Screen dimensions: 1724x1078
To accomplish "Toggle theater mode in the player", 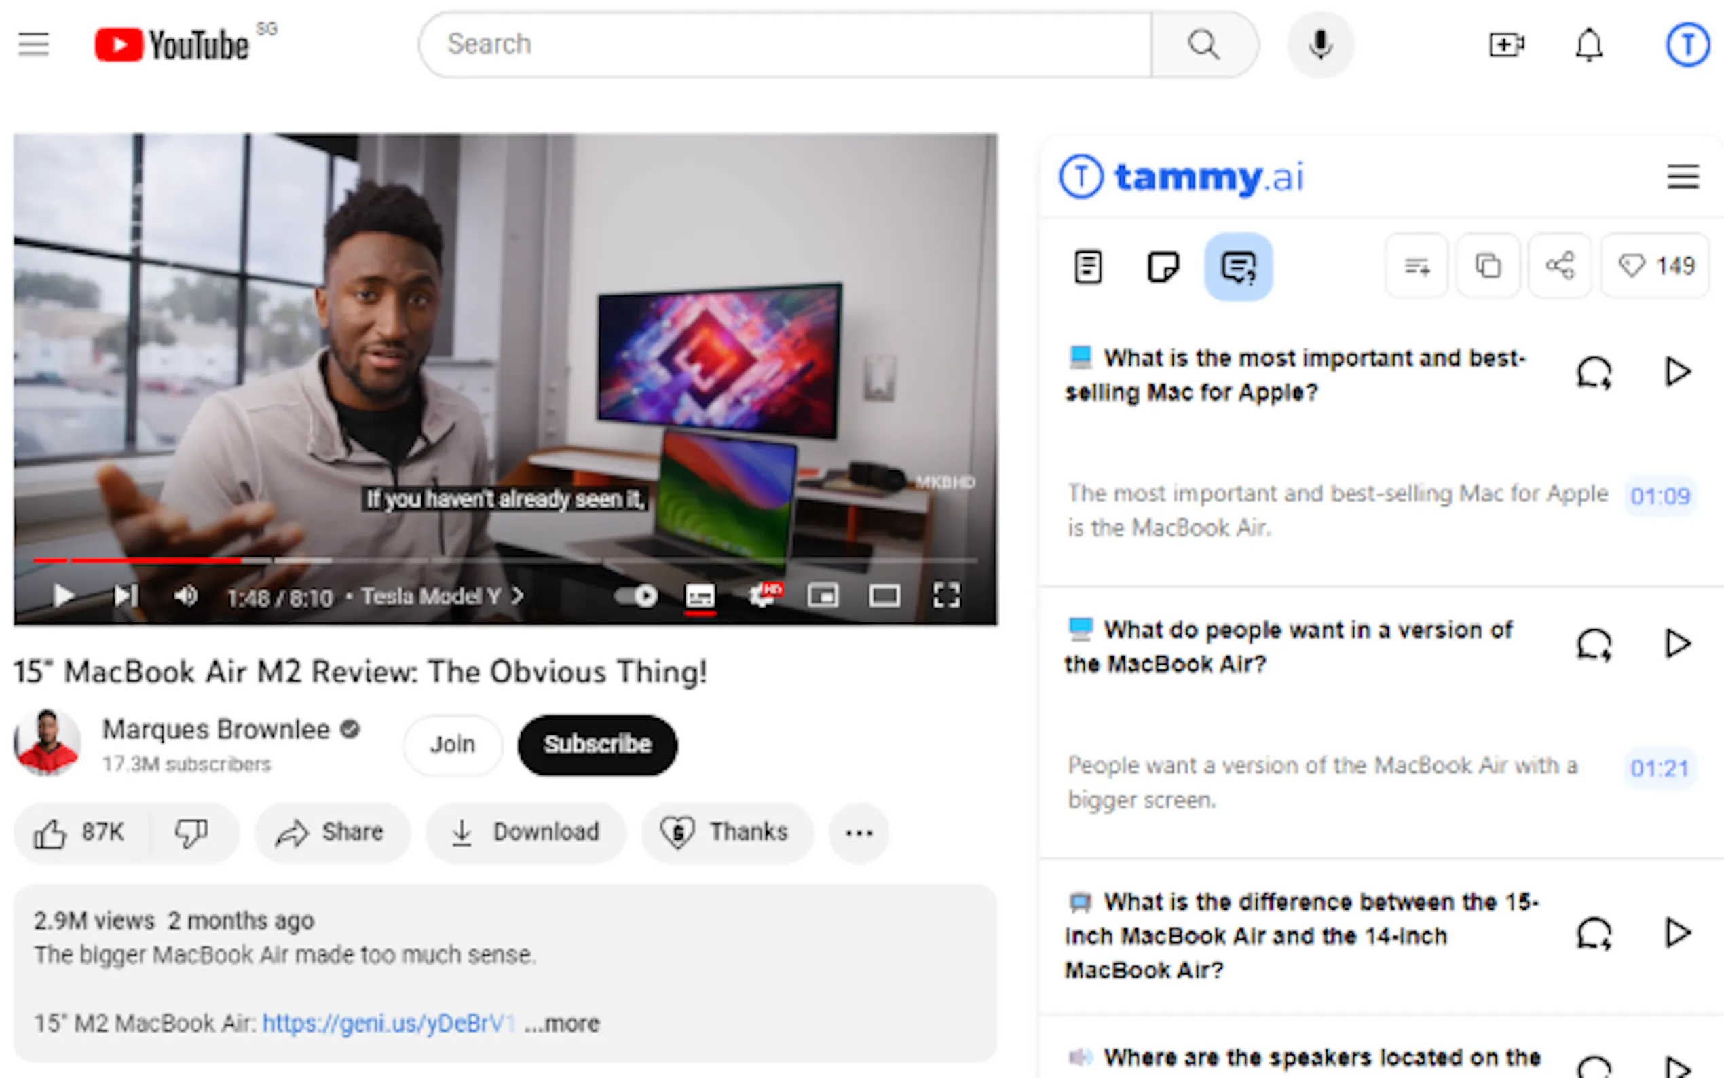I will coord(884,595).
